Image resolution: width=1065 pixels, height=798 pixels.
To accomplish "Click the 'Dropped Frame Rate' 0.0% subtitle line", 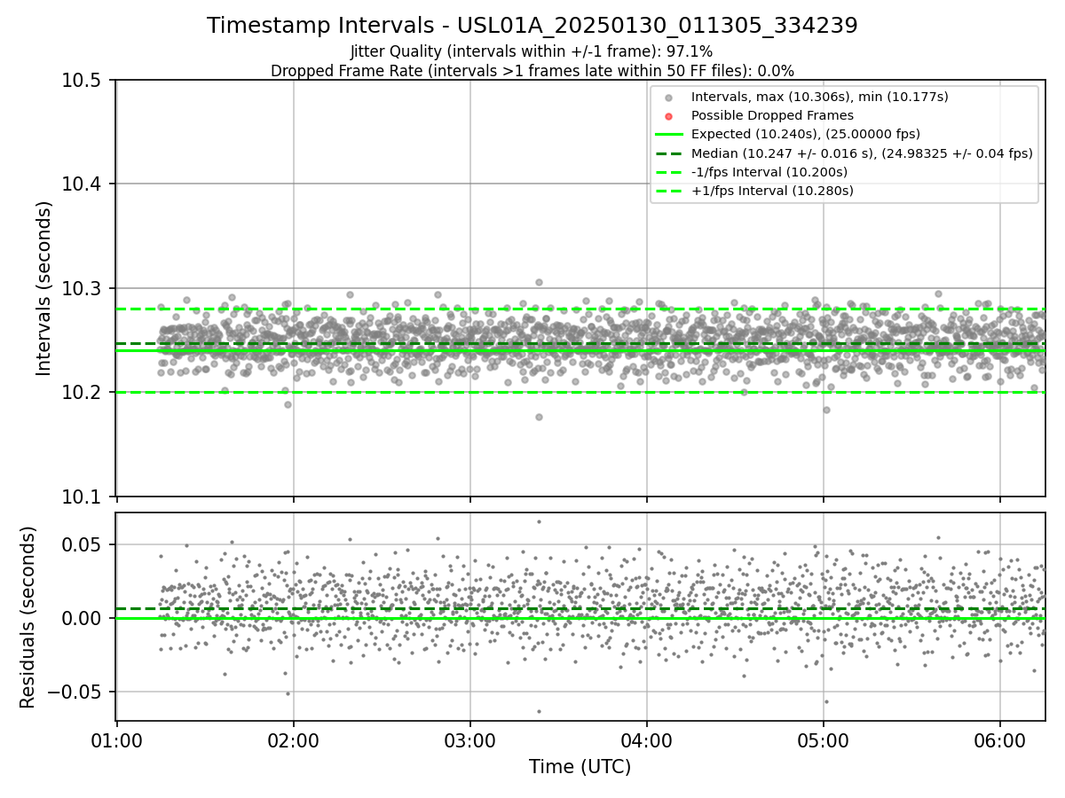I will pos(532,71).
